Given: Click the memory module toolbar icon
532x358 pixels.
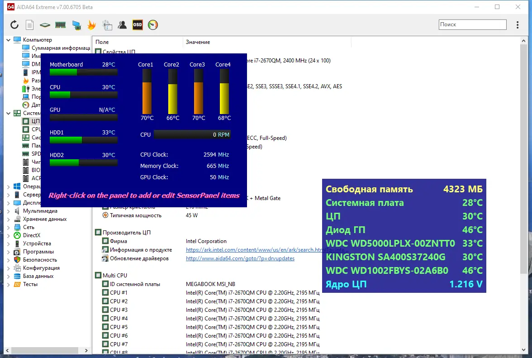Looking at the screenshot, I should 60,25.
